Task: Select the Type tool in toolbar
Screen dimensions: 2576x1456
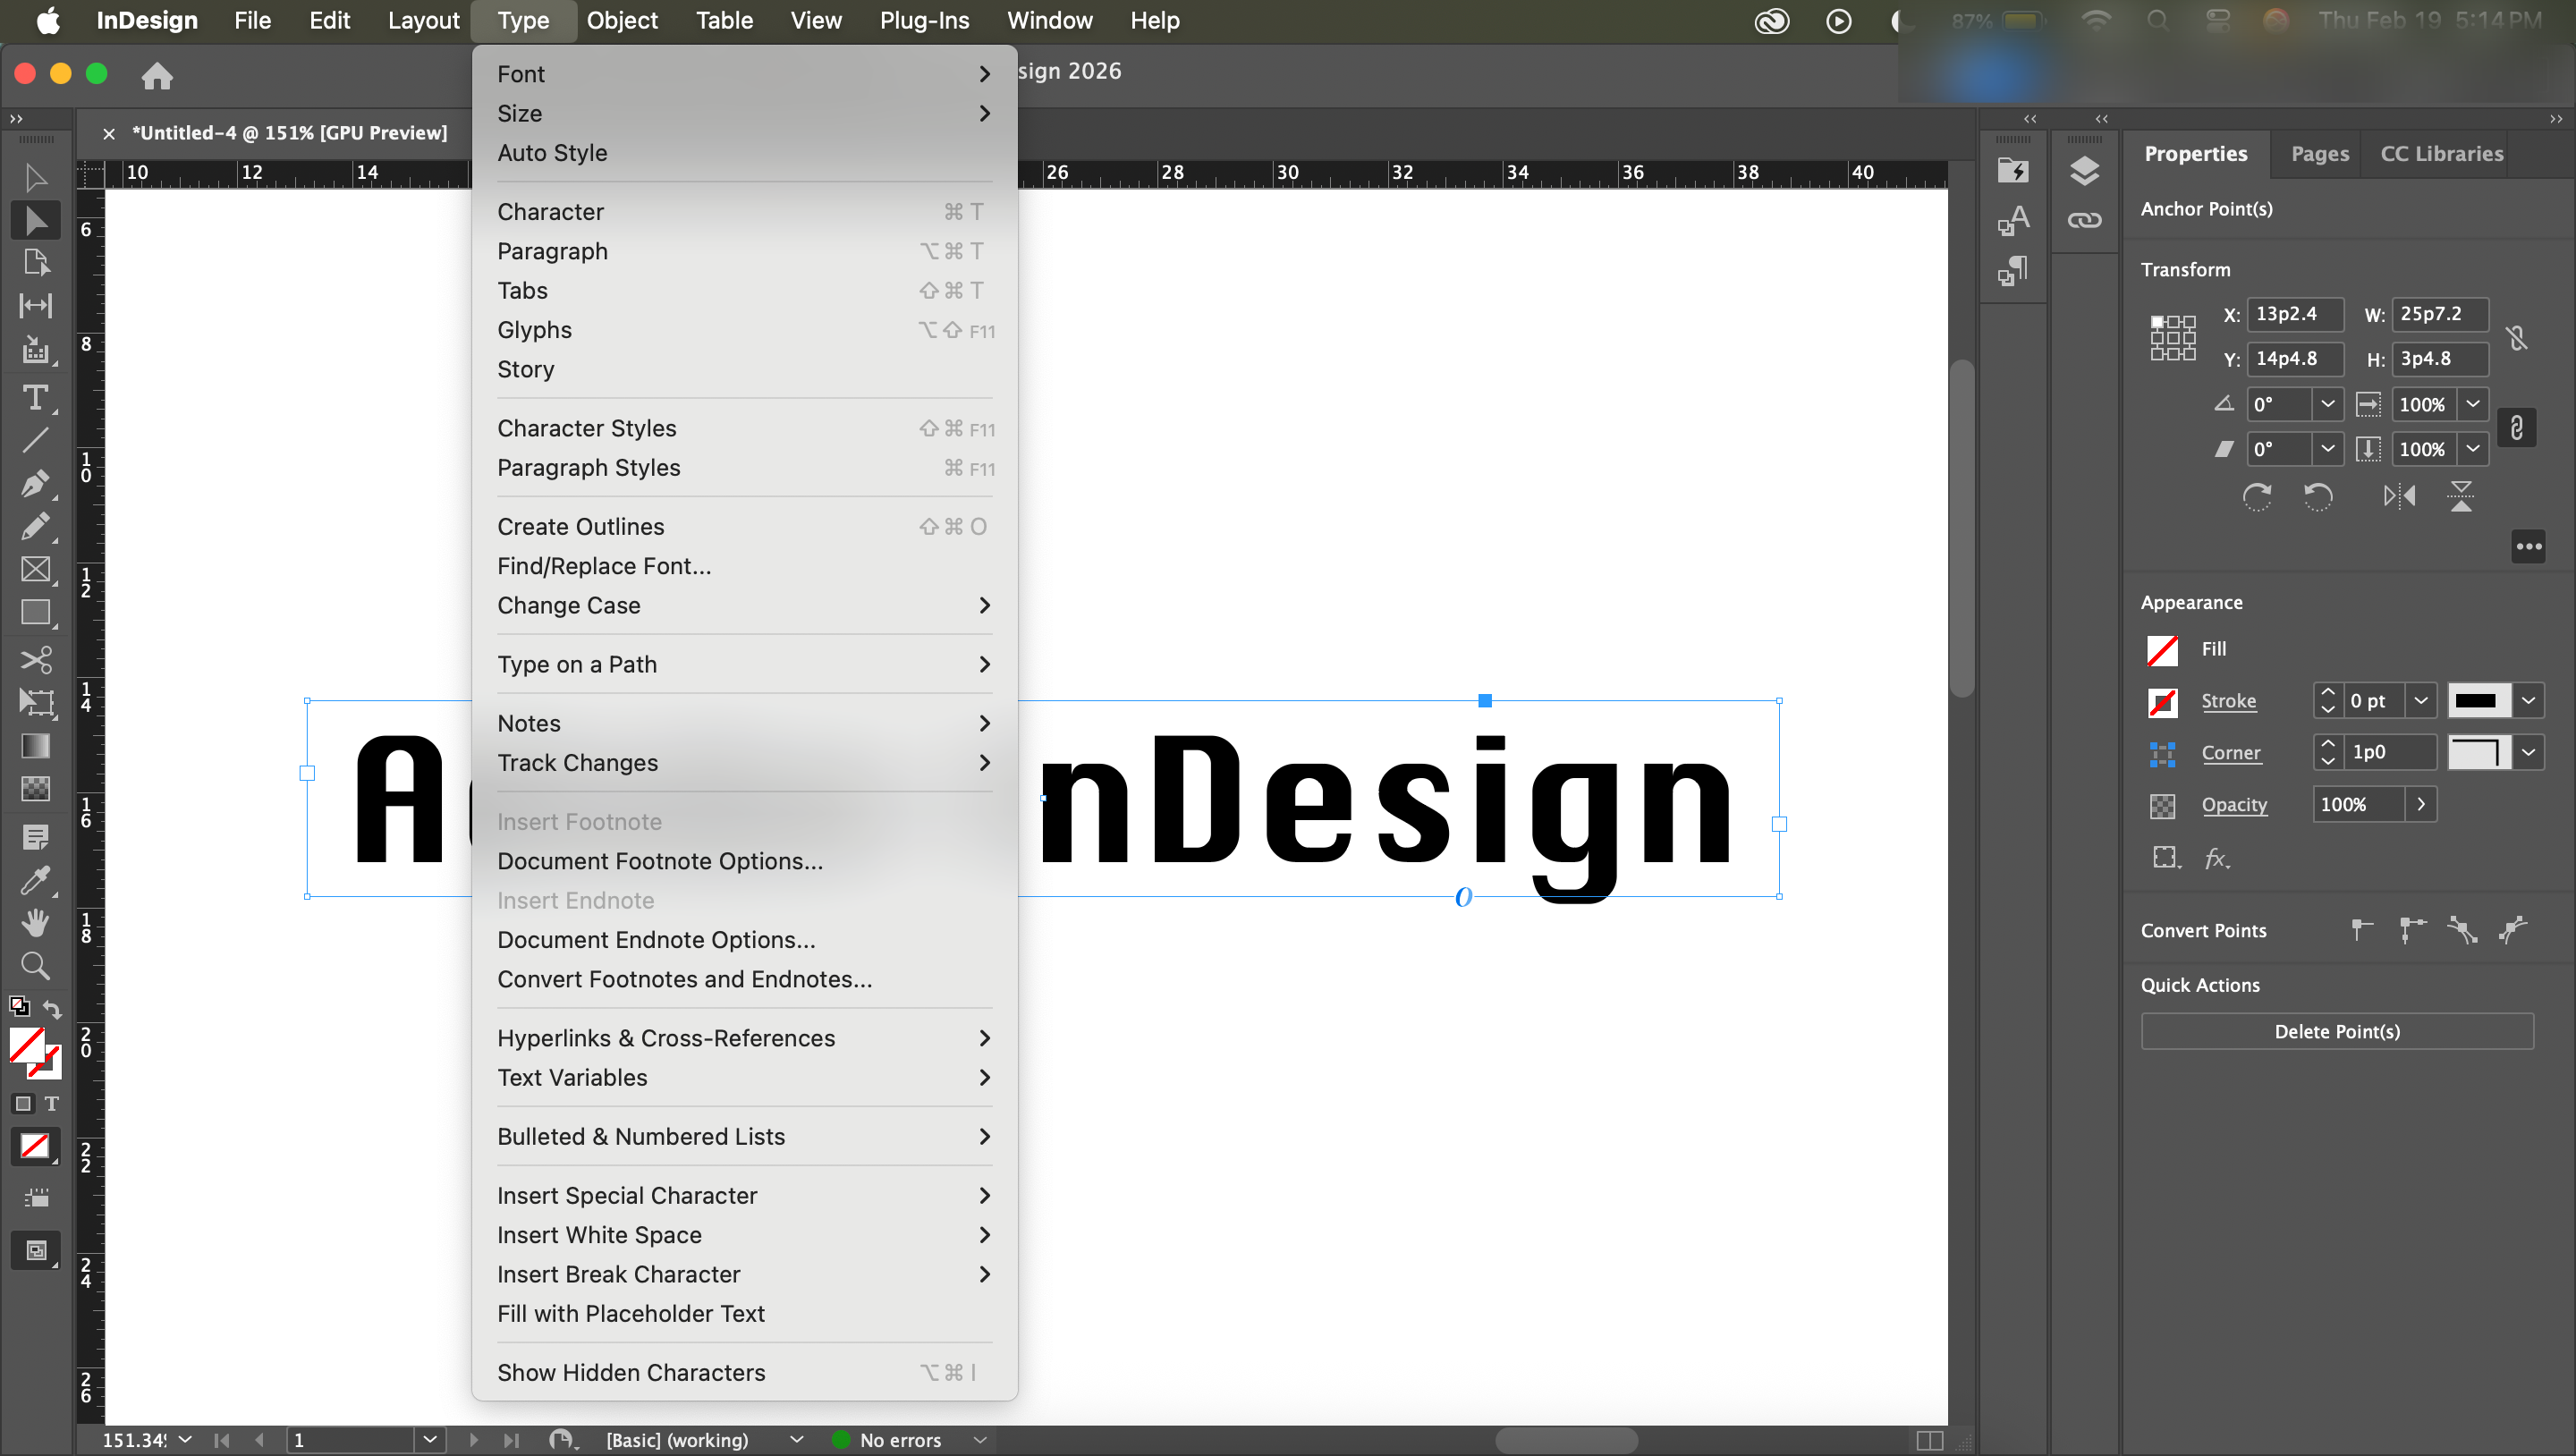Action: (x=35, y=398)
